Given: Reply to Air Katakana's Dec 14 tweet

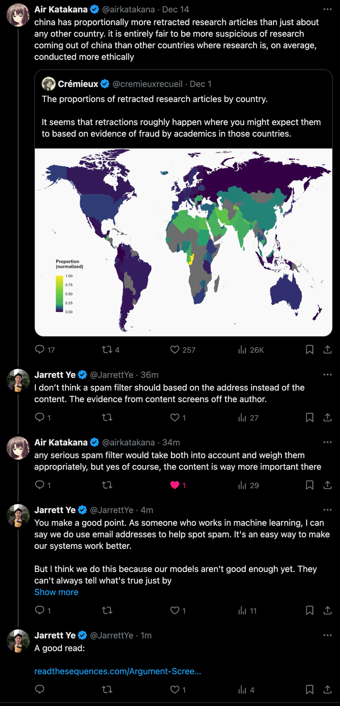Looking at the screenshot, I should [40, 349].
